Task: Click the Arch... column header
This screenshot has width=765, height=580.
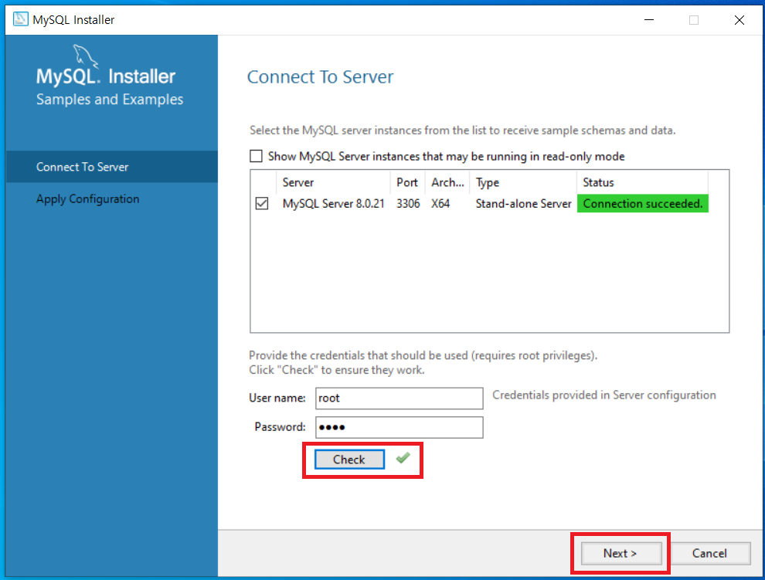Action: tap(447, 182)
